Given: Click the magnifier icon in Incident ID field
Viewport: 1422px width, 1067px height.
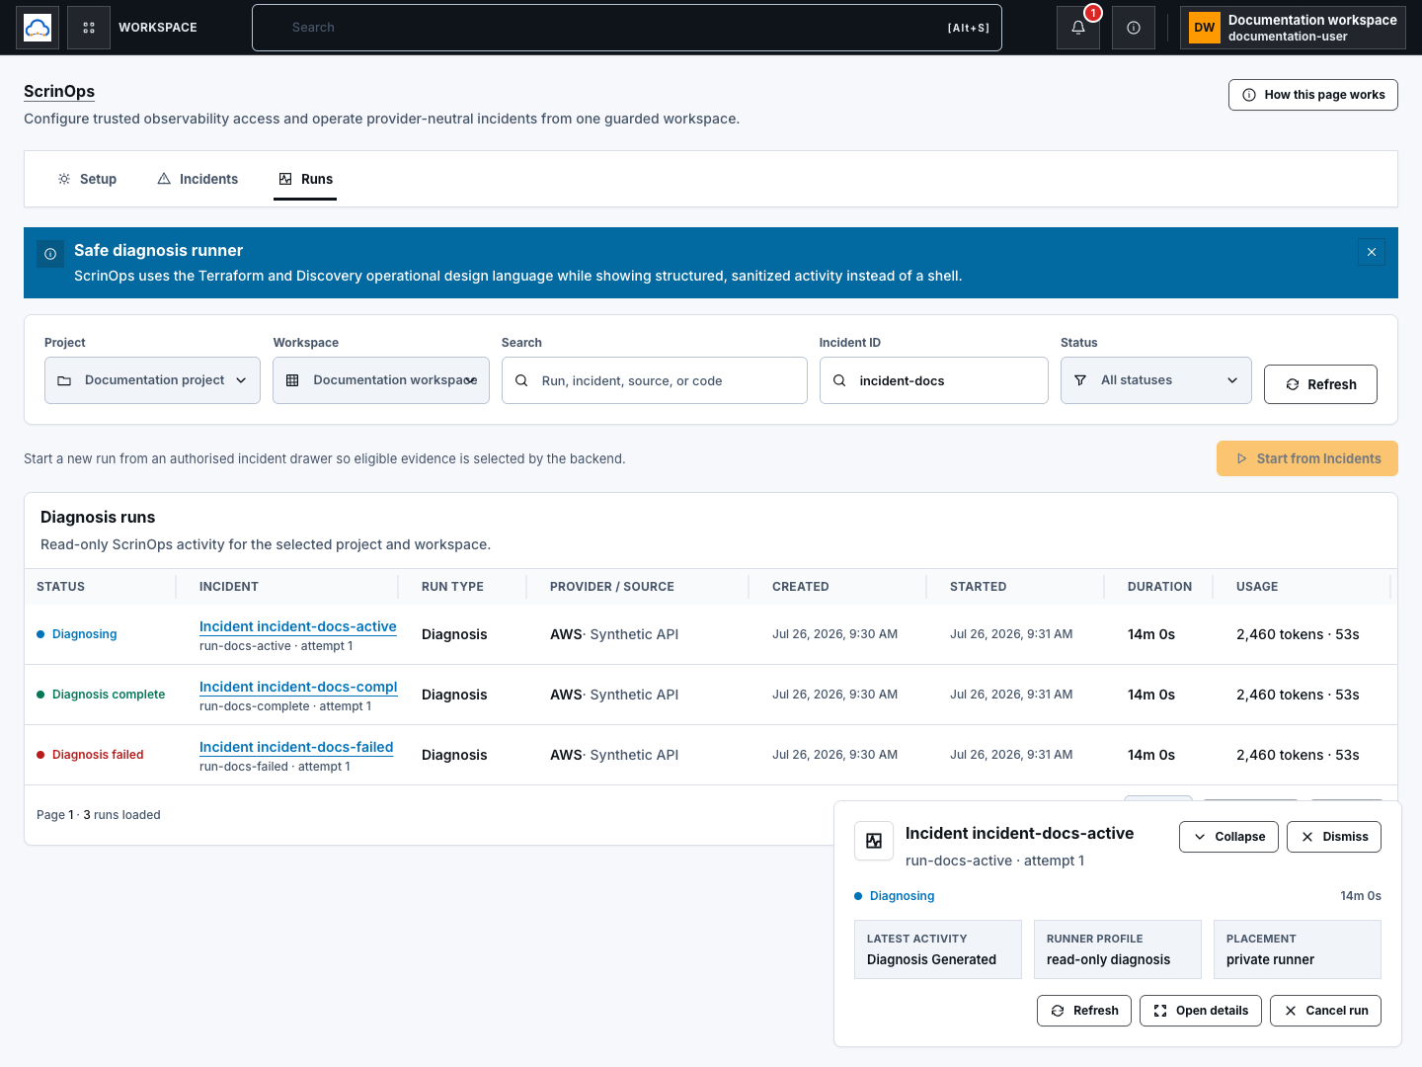Looking at the screenshot, I should coord(839,380).
